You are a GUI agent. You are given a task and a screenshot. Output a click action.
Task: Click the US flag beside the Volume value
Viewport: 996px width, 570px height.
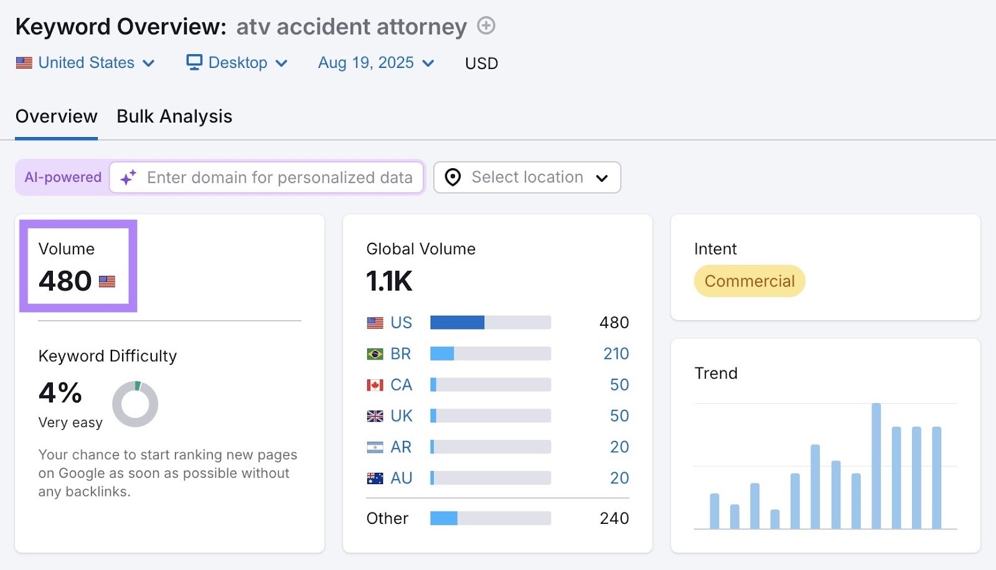(x=107, y=282)
